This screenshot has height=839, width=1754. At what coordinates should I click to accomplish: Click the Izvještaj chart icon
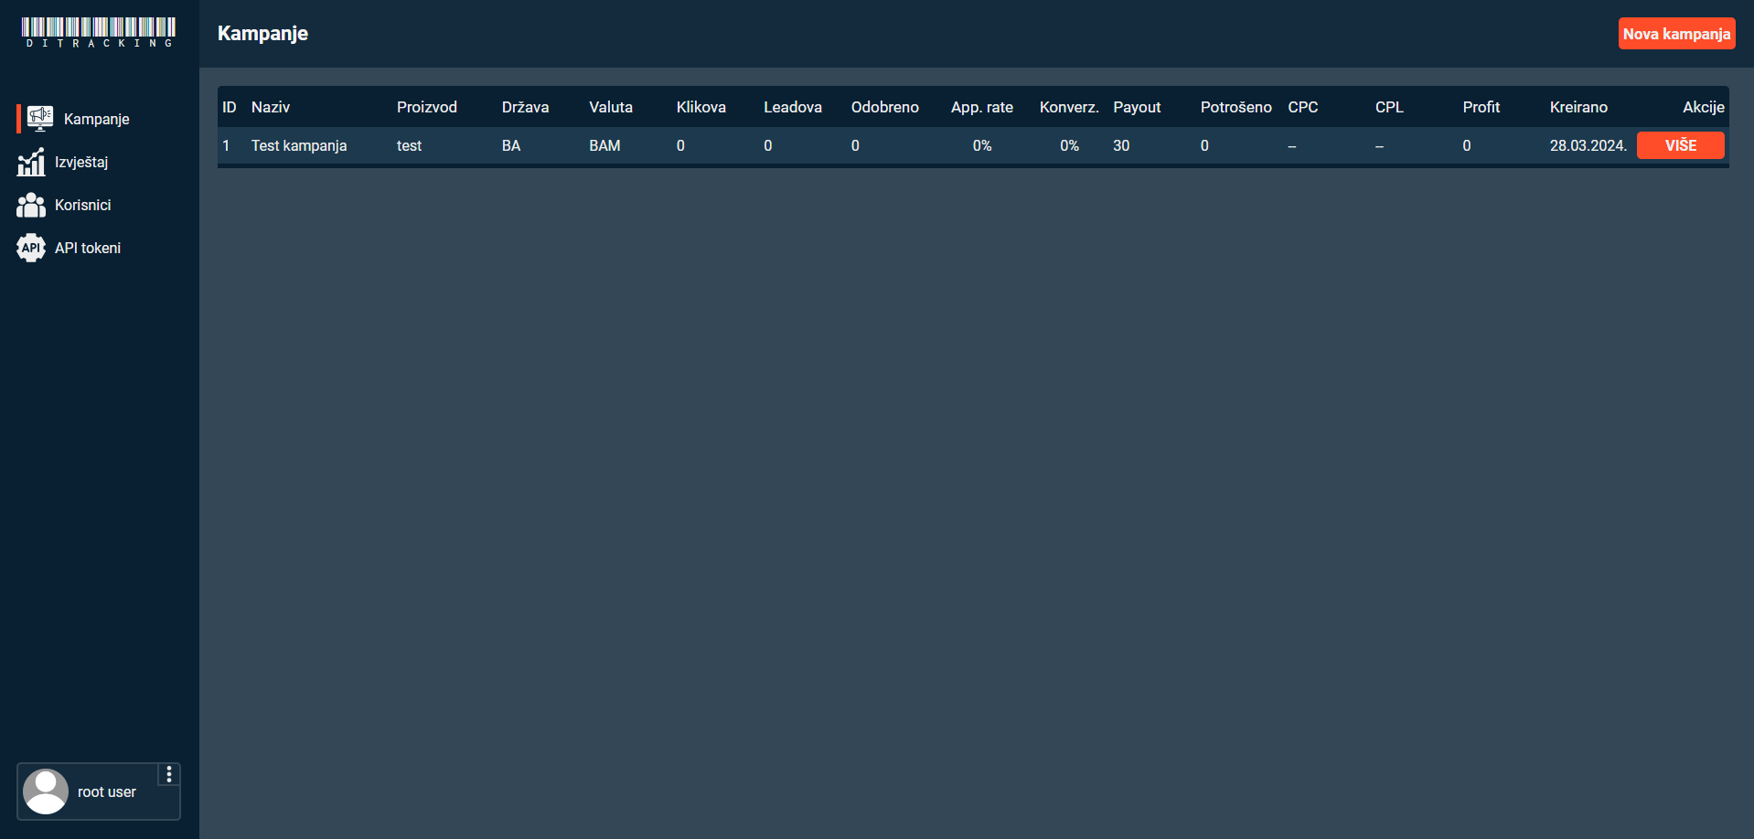click(31, 162)
